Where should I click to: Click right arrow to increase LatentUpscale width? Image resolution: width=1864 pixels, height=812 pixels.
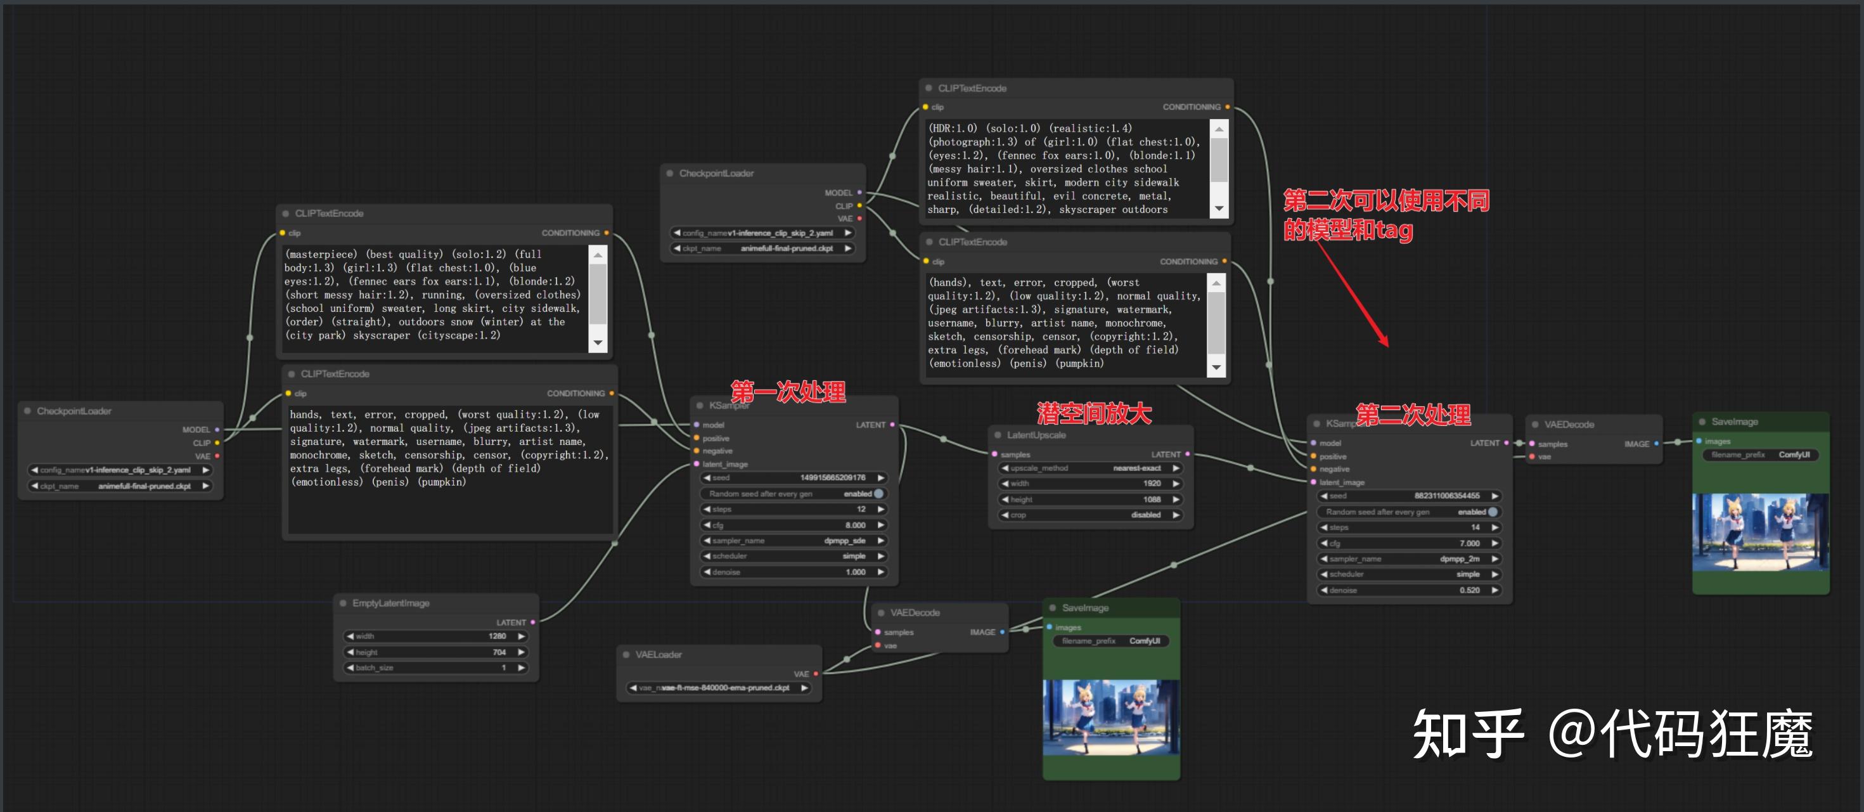click(1176, 484)
